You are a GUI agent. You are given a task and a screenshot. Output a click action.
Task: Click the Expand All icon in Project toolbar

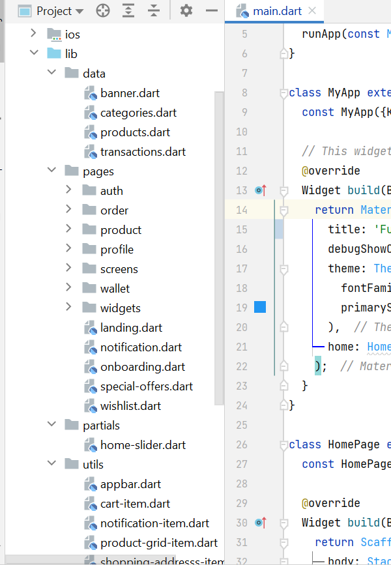tap(128, 11)
